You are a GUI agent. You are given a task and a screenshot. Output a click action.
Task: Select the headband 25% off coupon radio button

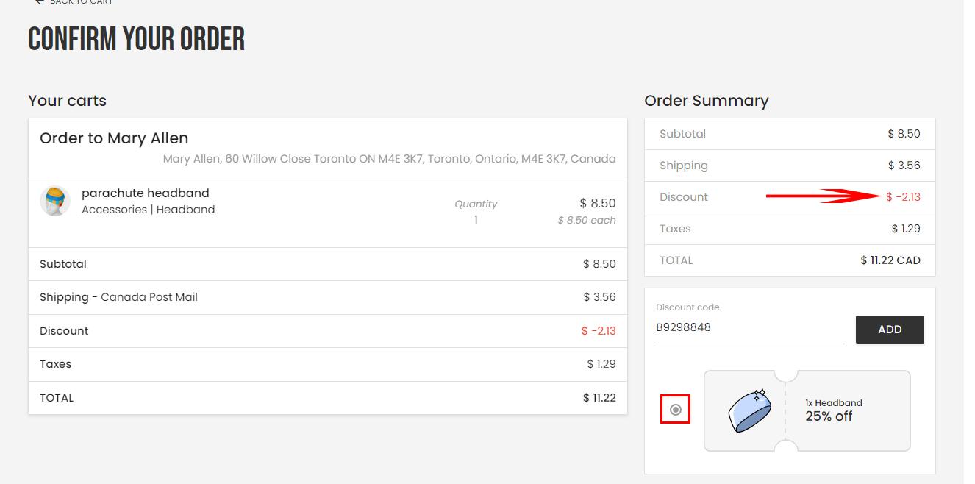[x=676, y=410]
